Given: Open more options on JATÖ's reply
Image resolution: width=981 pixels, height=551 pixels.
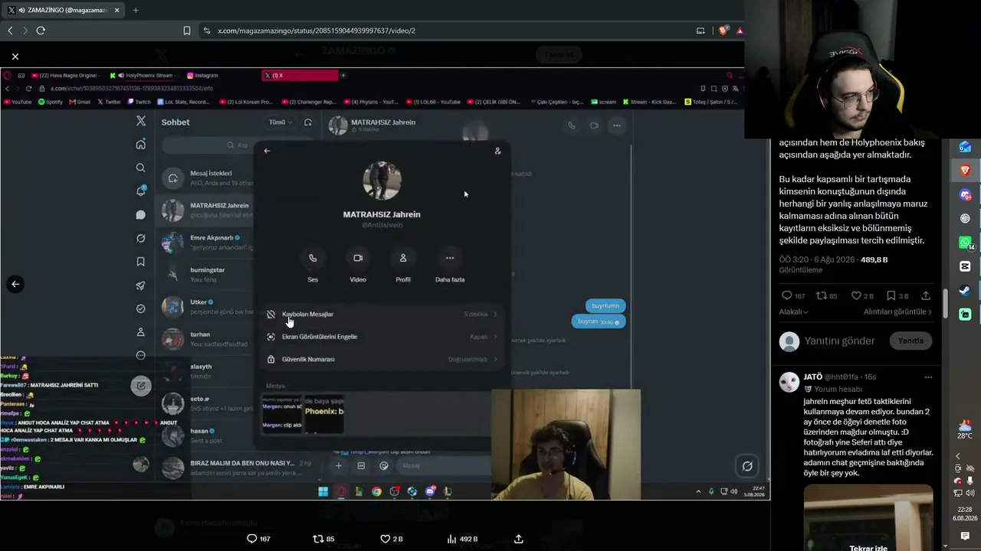Looking at the screenshot, I should [x=928, y=377].
